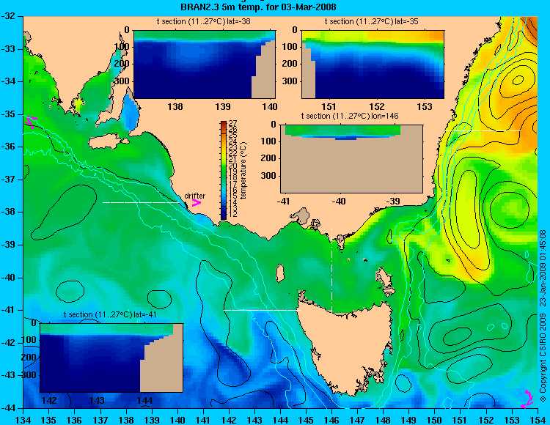Click the "150" longitude label on the bottom axis

coord(434,420)
